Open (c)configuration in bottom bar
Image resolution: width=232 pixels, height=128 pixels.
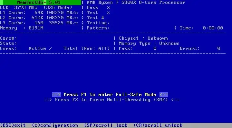point(55,125)
